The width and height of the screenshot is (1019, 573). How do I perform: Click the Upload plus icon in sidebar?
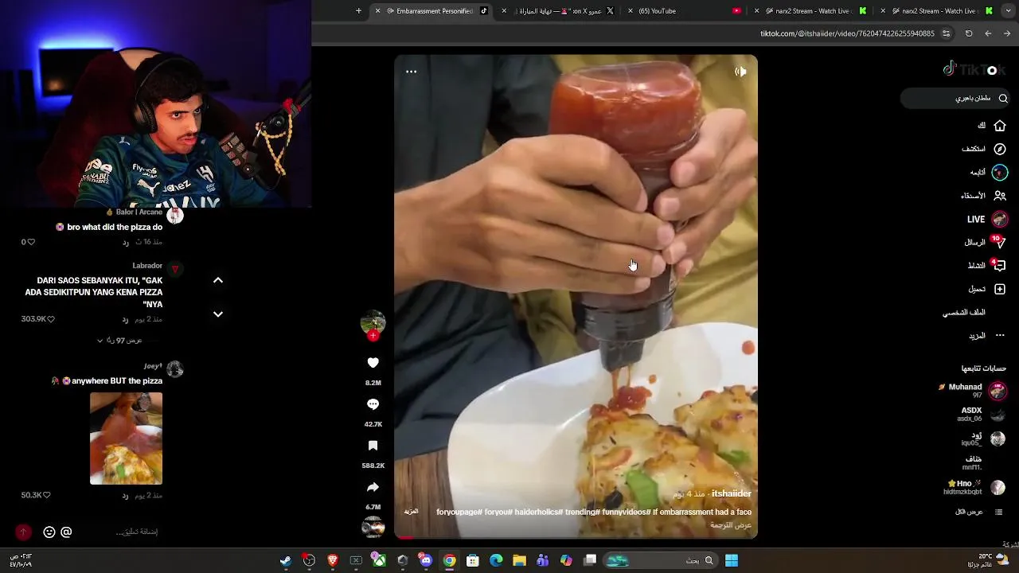(x=999, y=289)
